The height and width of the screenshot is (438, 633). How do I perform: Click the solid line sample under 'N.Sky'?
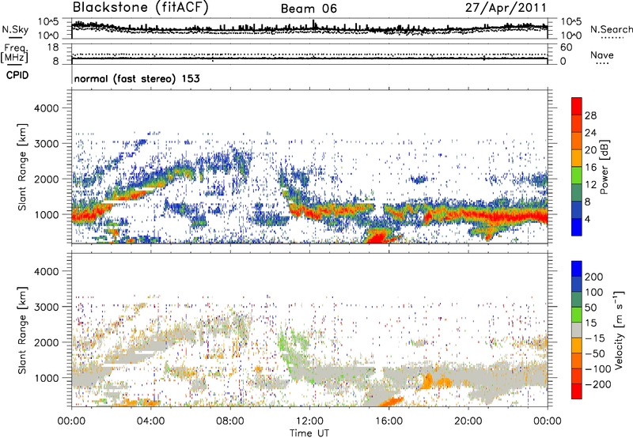[15, 38]
